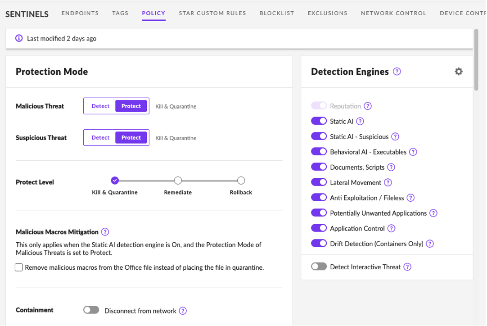
Task: Click help icon next to Lateral Movement
Action: point(388,183)
